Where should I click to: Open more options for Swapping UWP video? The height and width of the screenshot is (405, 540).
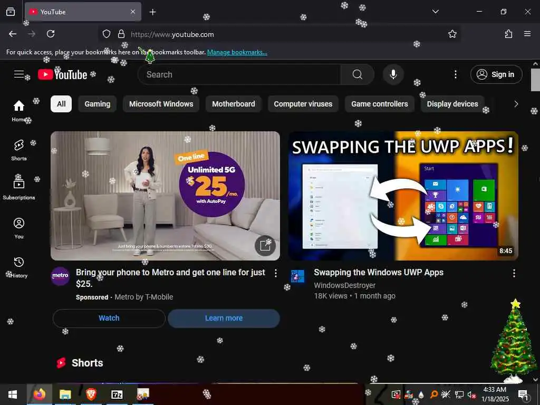coord(514,273)
